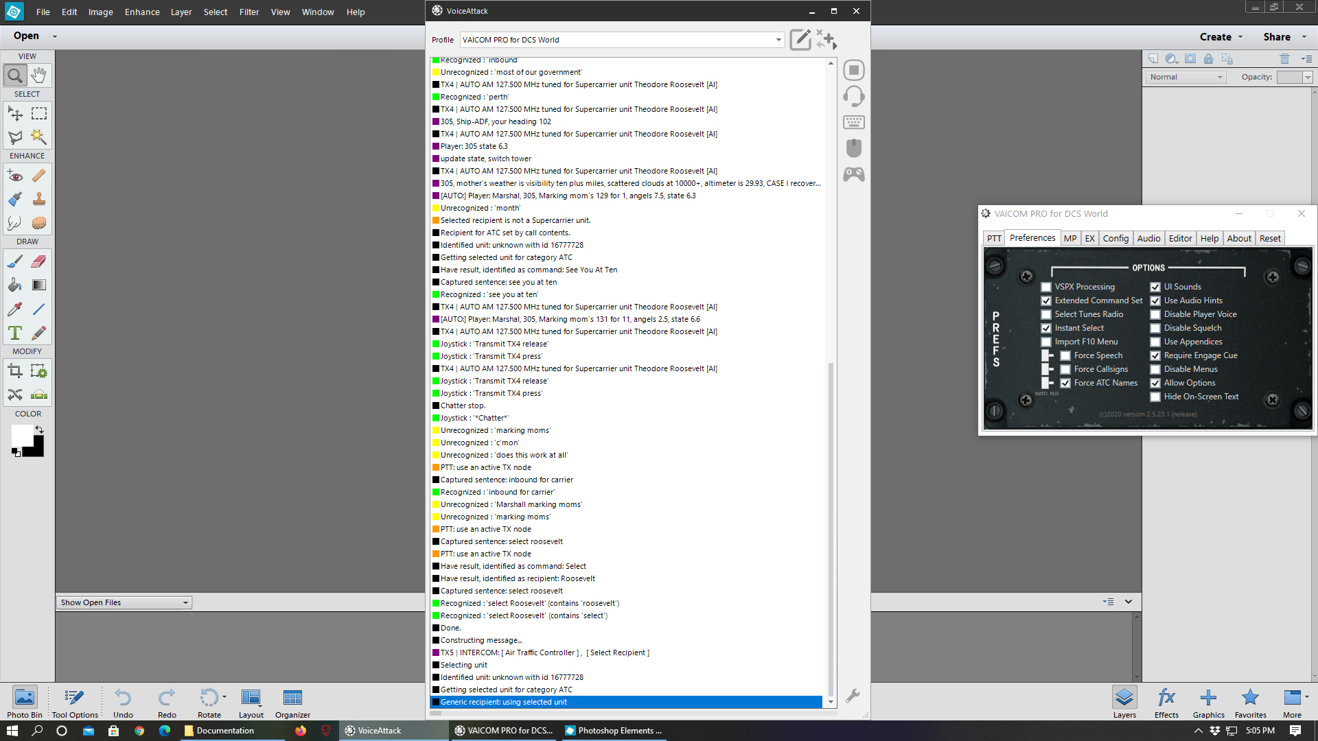Open the Effects panel

tap(1166, 703)
